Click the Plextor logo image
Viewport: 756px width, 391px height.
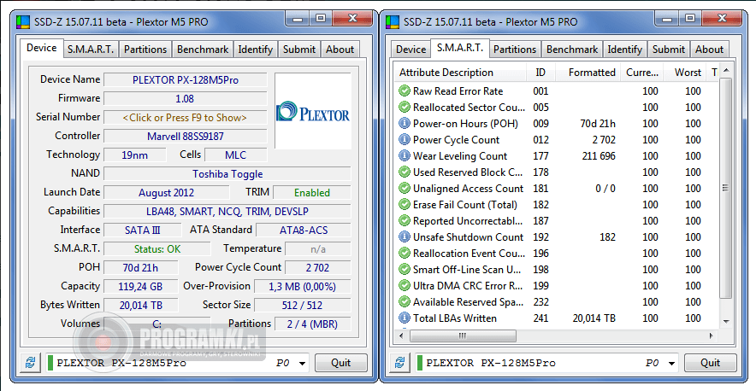[313, 111]
